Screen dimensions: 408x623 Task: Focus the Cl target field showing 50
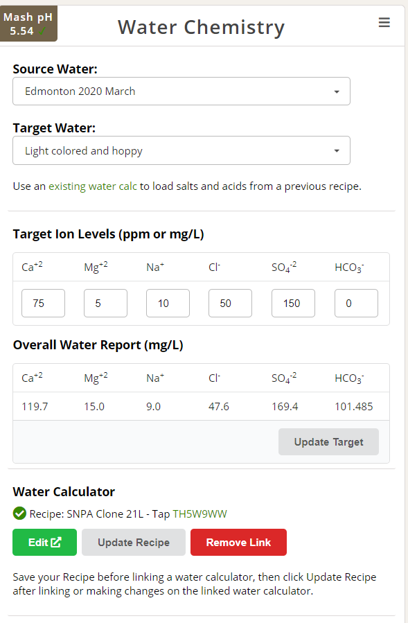pyautogui.click(x=231, y=303)
